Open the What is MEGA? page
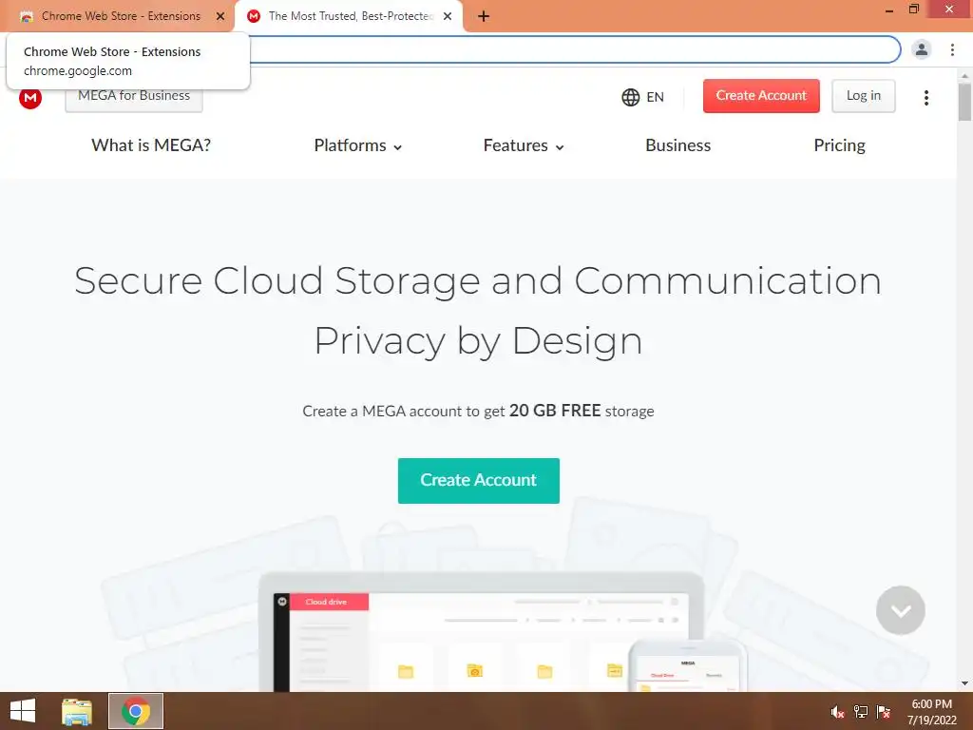Screen dimensions: 973x730 151,145
